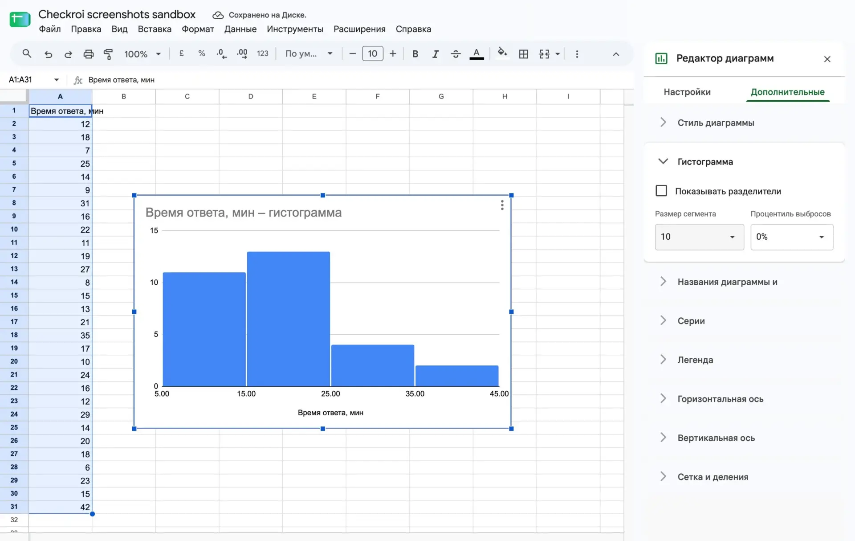855x541 pixels.
Task: Apply italic formatting
Action: (436, 54)
